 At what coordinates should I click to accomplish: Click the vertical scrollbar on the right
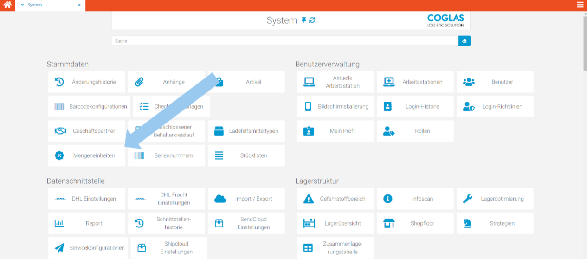coord(584,42)
